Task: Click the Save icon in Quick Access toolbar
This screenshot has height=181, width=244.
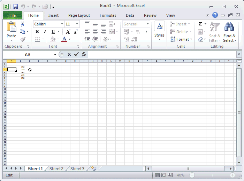Action: pyautogui.click(x=15, y=6)
